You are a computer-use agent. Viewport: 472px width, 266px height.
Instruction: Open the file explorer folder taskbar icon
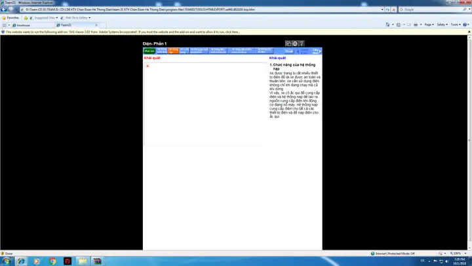(x=83, y=261)
